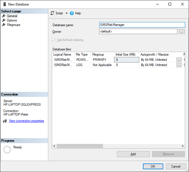Select the Initial Size cell of ROWS file
This screenshot has height=172, width=189.
[127, 60]
